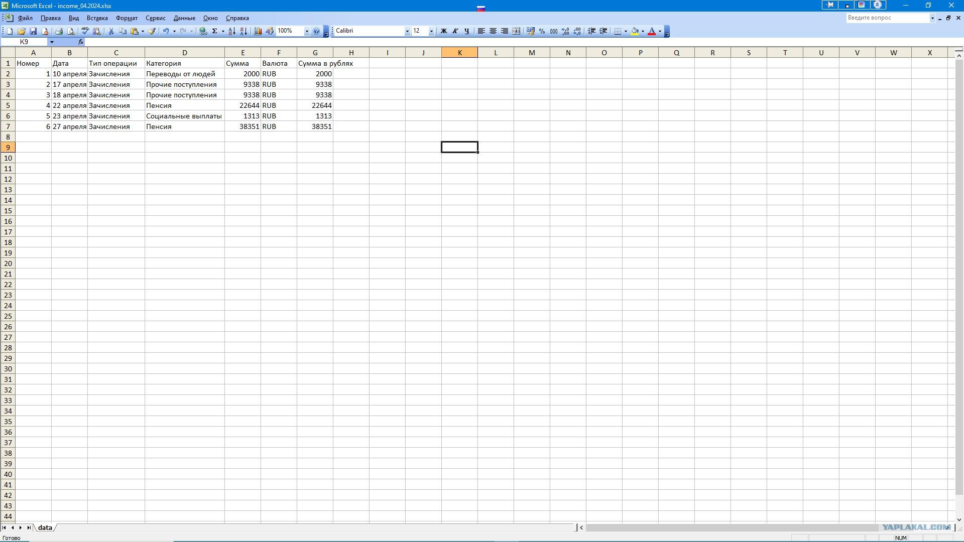The image size is (964, 542).
Task: Toggle italic К formatting
Action: (x=455, y=31)
